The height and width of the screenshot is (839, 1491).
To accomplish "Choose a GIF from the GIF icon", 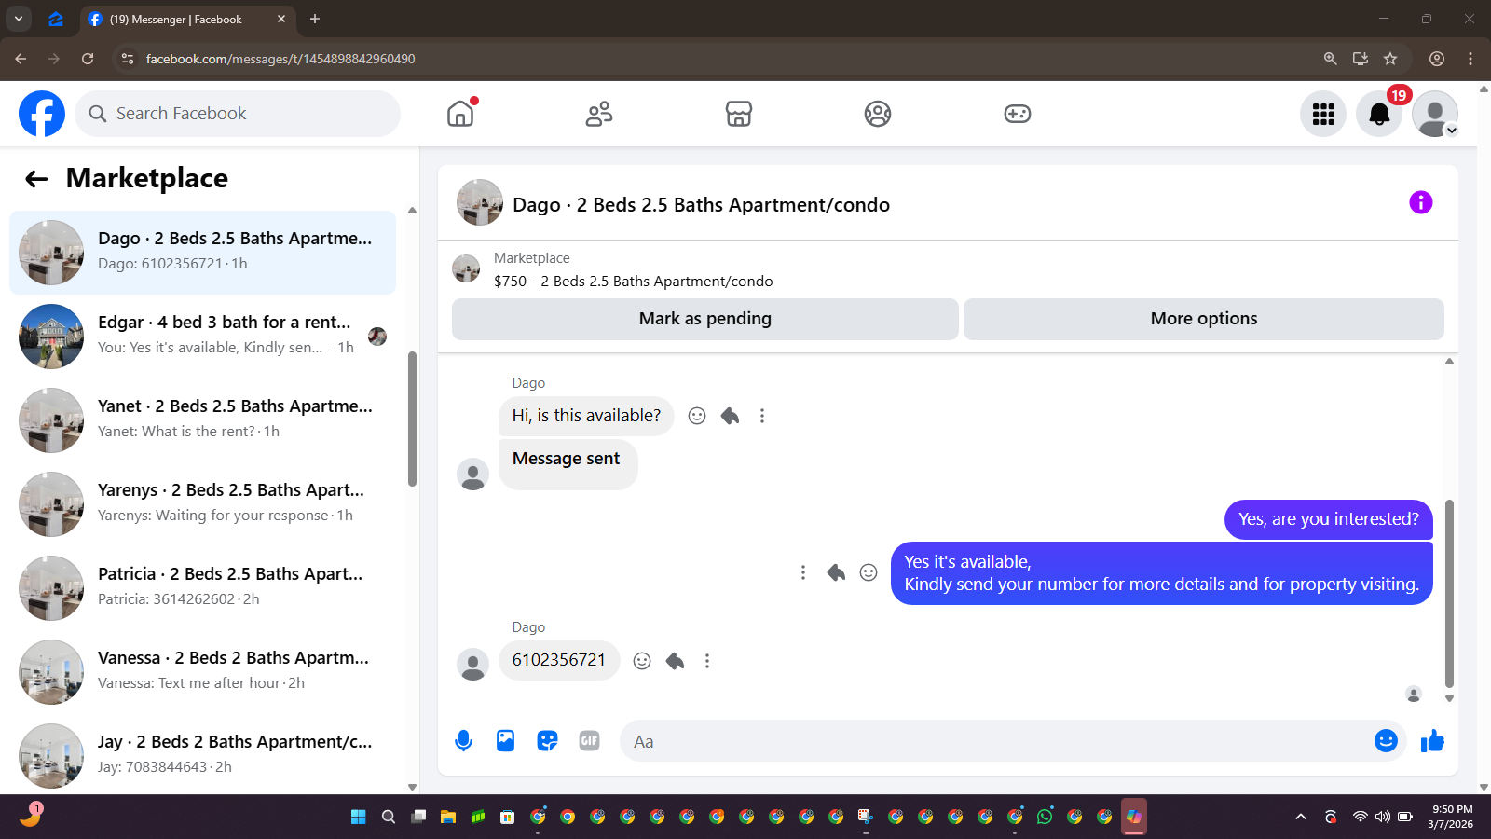I will (x=589, y=741).
